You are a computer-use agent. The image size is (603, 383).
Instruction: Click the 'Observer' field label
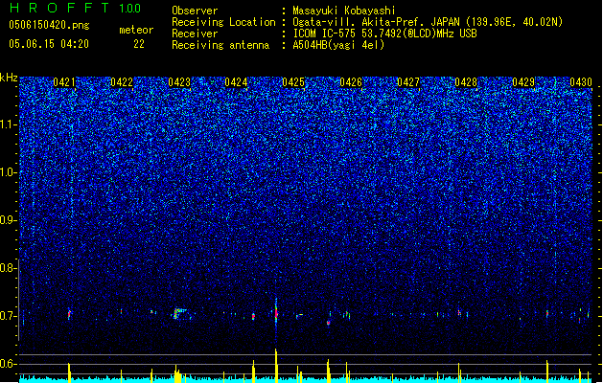pos(195,11)
